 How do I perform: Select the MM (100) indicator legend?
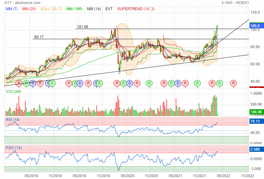pyautogui.click(x=74, y=9)
